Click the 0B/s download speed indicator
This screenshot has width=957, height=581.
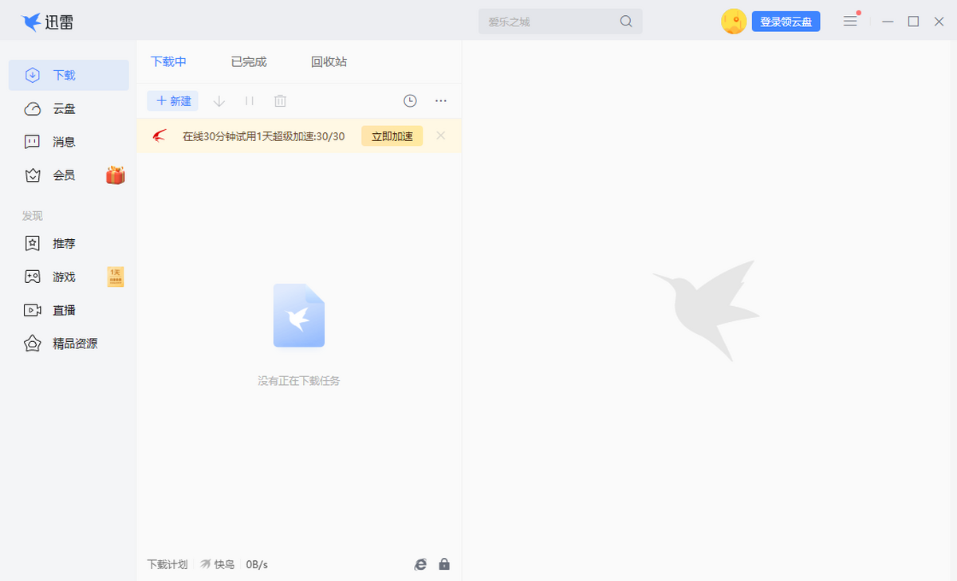point(257,564)
